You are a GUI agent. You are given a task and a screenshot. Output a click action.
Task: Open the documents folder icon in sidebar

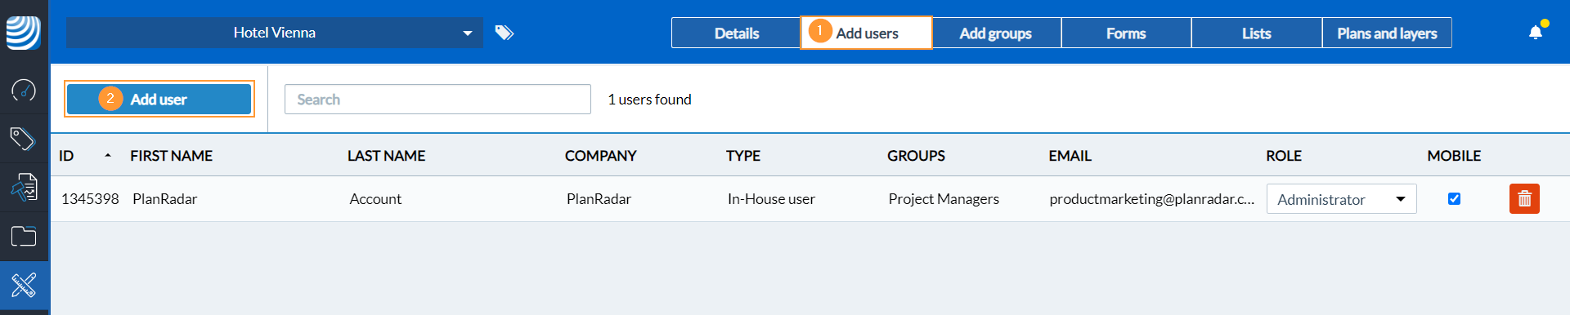pos(24,237)
